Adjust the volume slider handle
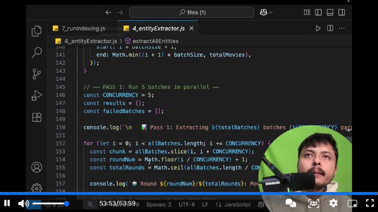378x212 pixels. click(66, 204)
